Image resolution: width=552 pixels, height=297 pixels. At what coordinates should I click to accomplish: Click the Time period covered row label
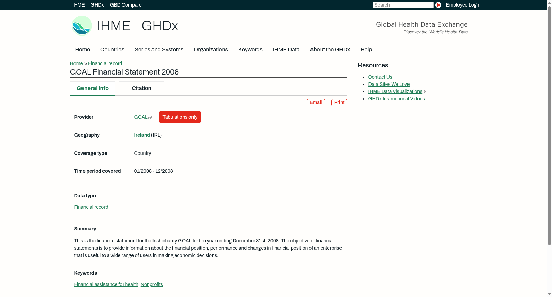(x=97, y=171)
